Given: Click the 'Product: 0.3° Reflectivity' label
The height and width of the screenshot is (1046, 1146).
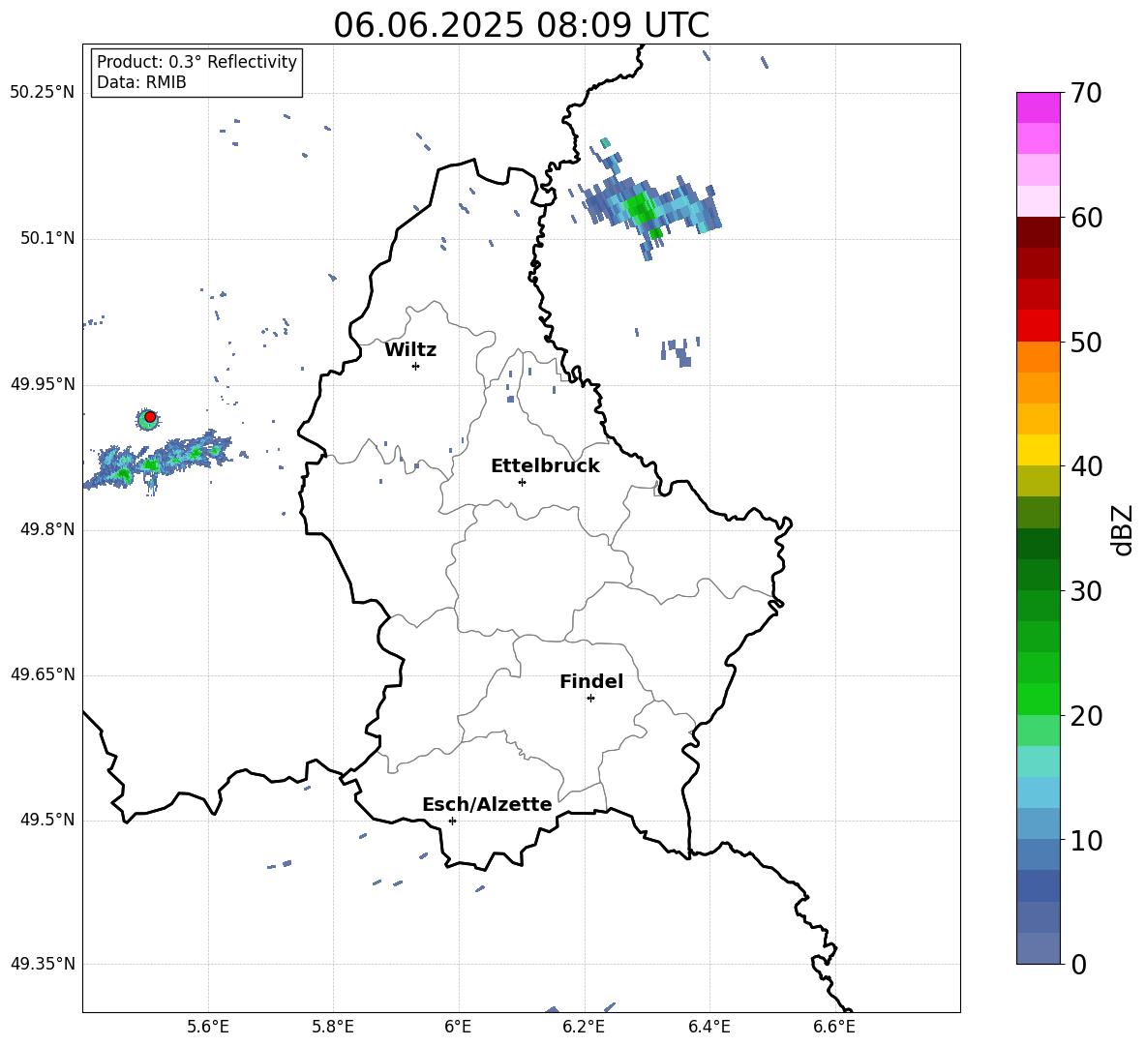Looking at the screenshot, I should [196, 62].
